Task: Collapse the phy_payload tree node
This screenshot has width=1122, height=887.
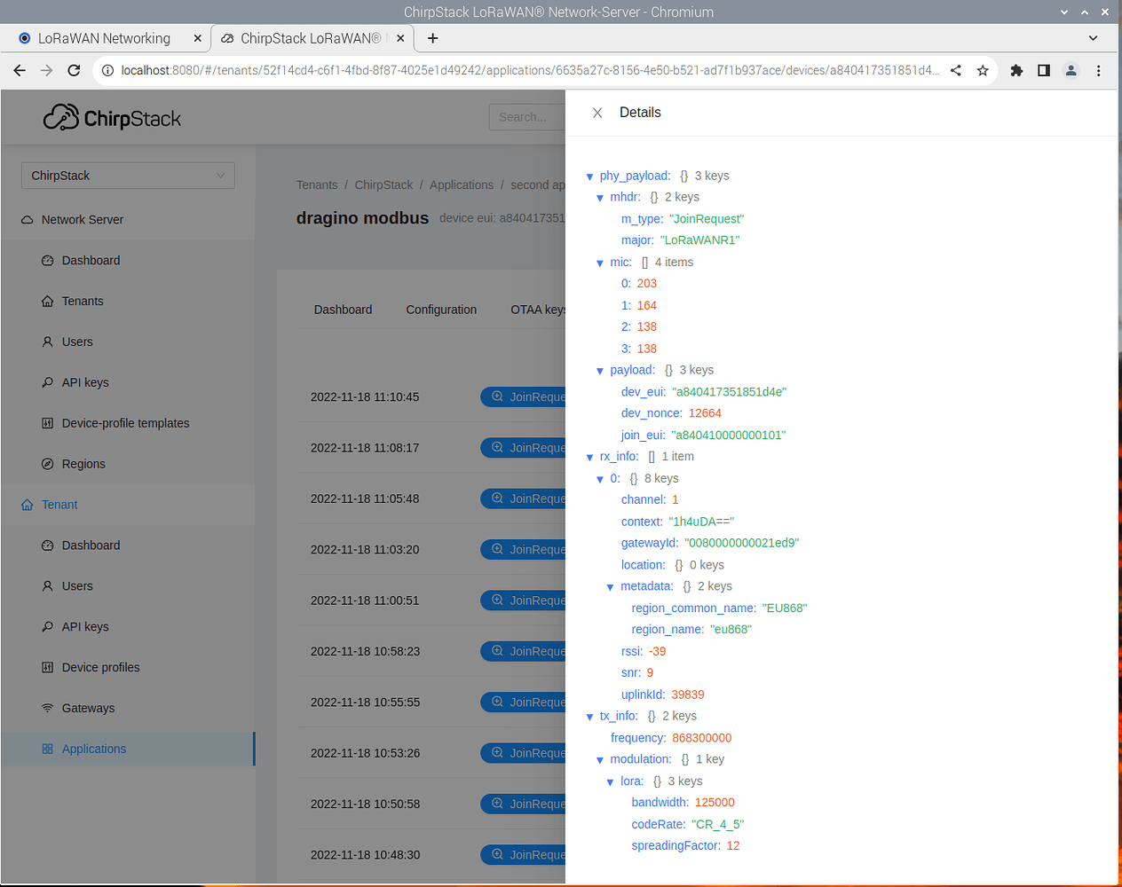Action: click(x=589, y=176)
